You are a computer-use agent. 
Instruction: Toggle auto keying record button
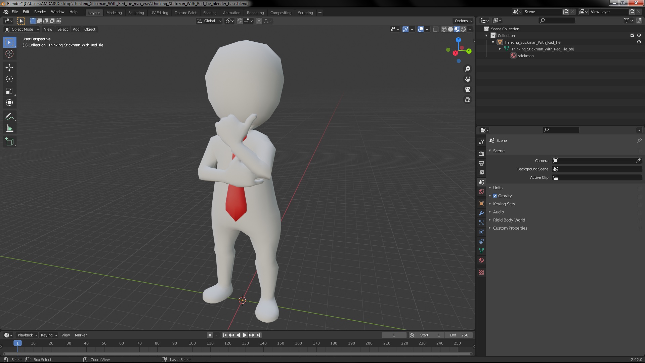210,335
